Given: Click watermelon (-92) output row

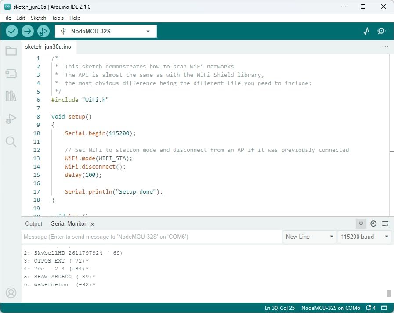Looking at the screenshot, I should tap(59, 284).
